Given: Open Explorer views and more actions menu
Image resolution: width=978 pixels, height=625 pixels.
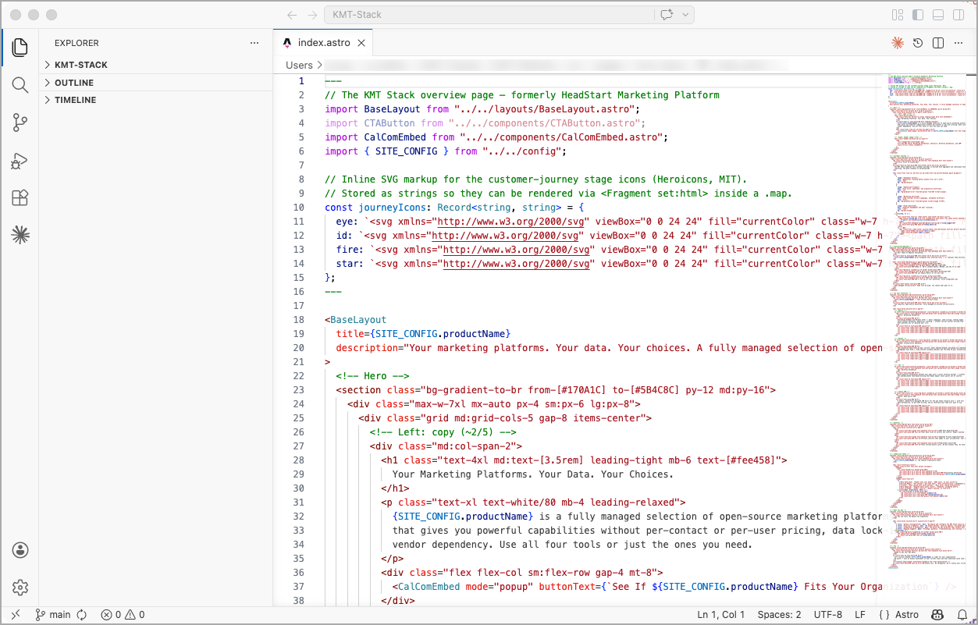Looking at the screenshot, I should (x=254, y=43).
